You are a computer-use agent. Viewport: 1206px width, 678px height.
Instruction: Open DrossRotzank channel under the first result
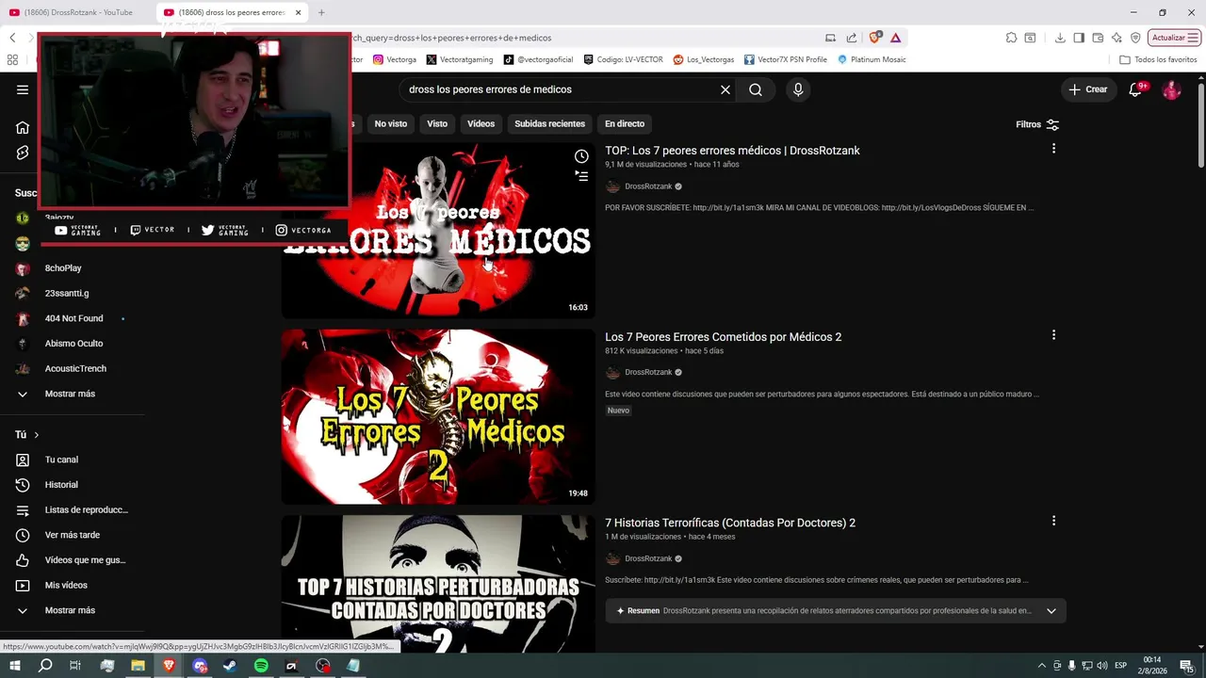tap(648, 186)
